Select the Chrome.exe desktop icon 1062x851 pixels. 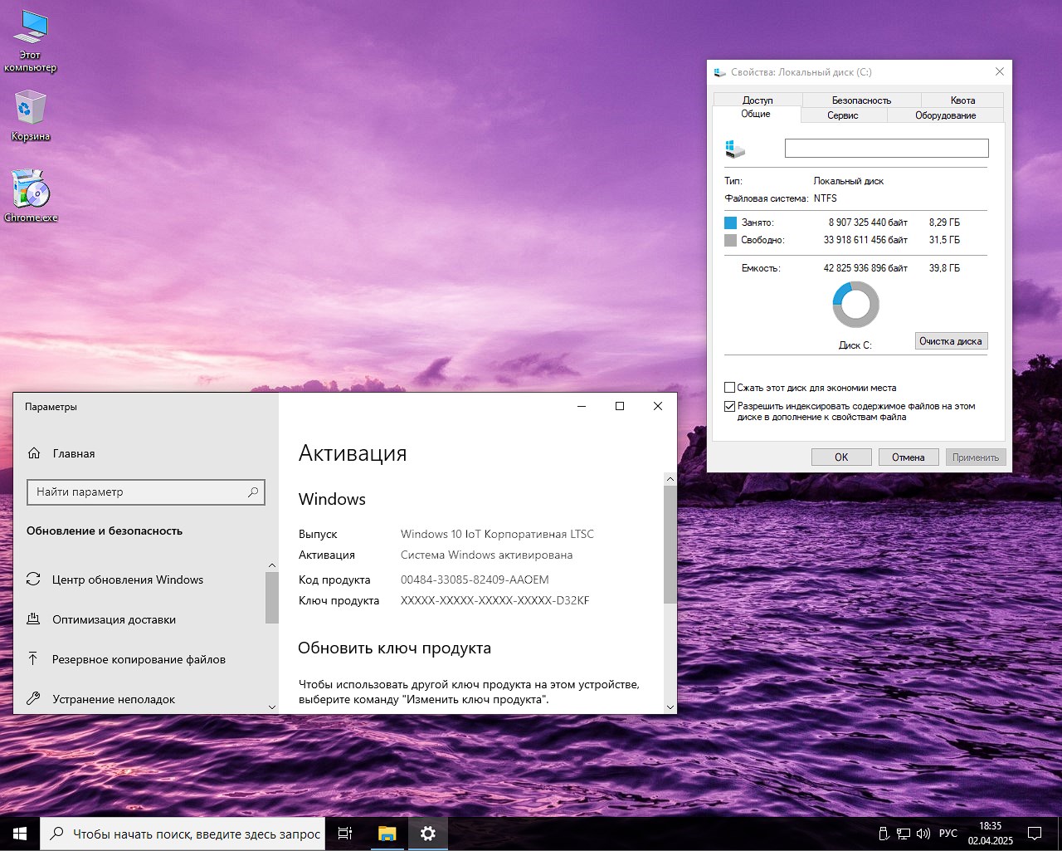tap(31, 196)
